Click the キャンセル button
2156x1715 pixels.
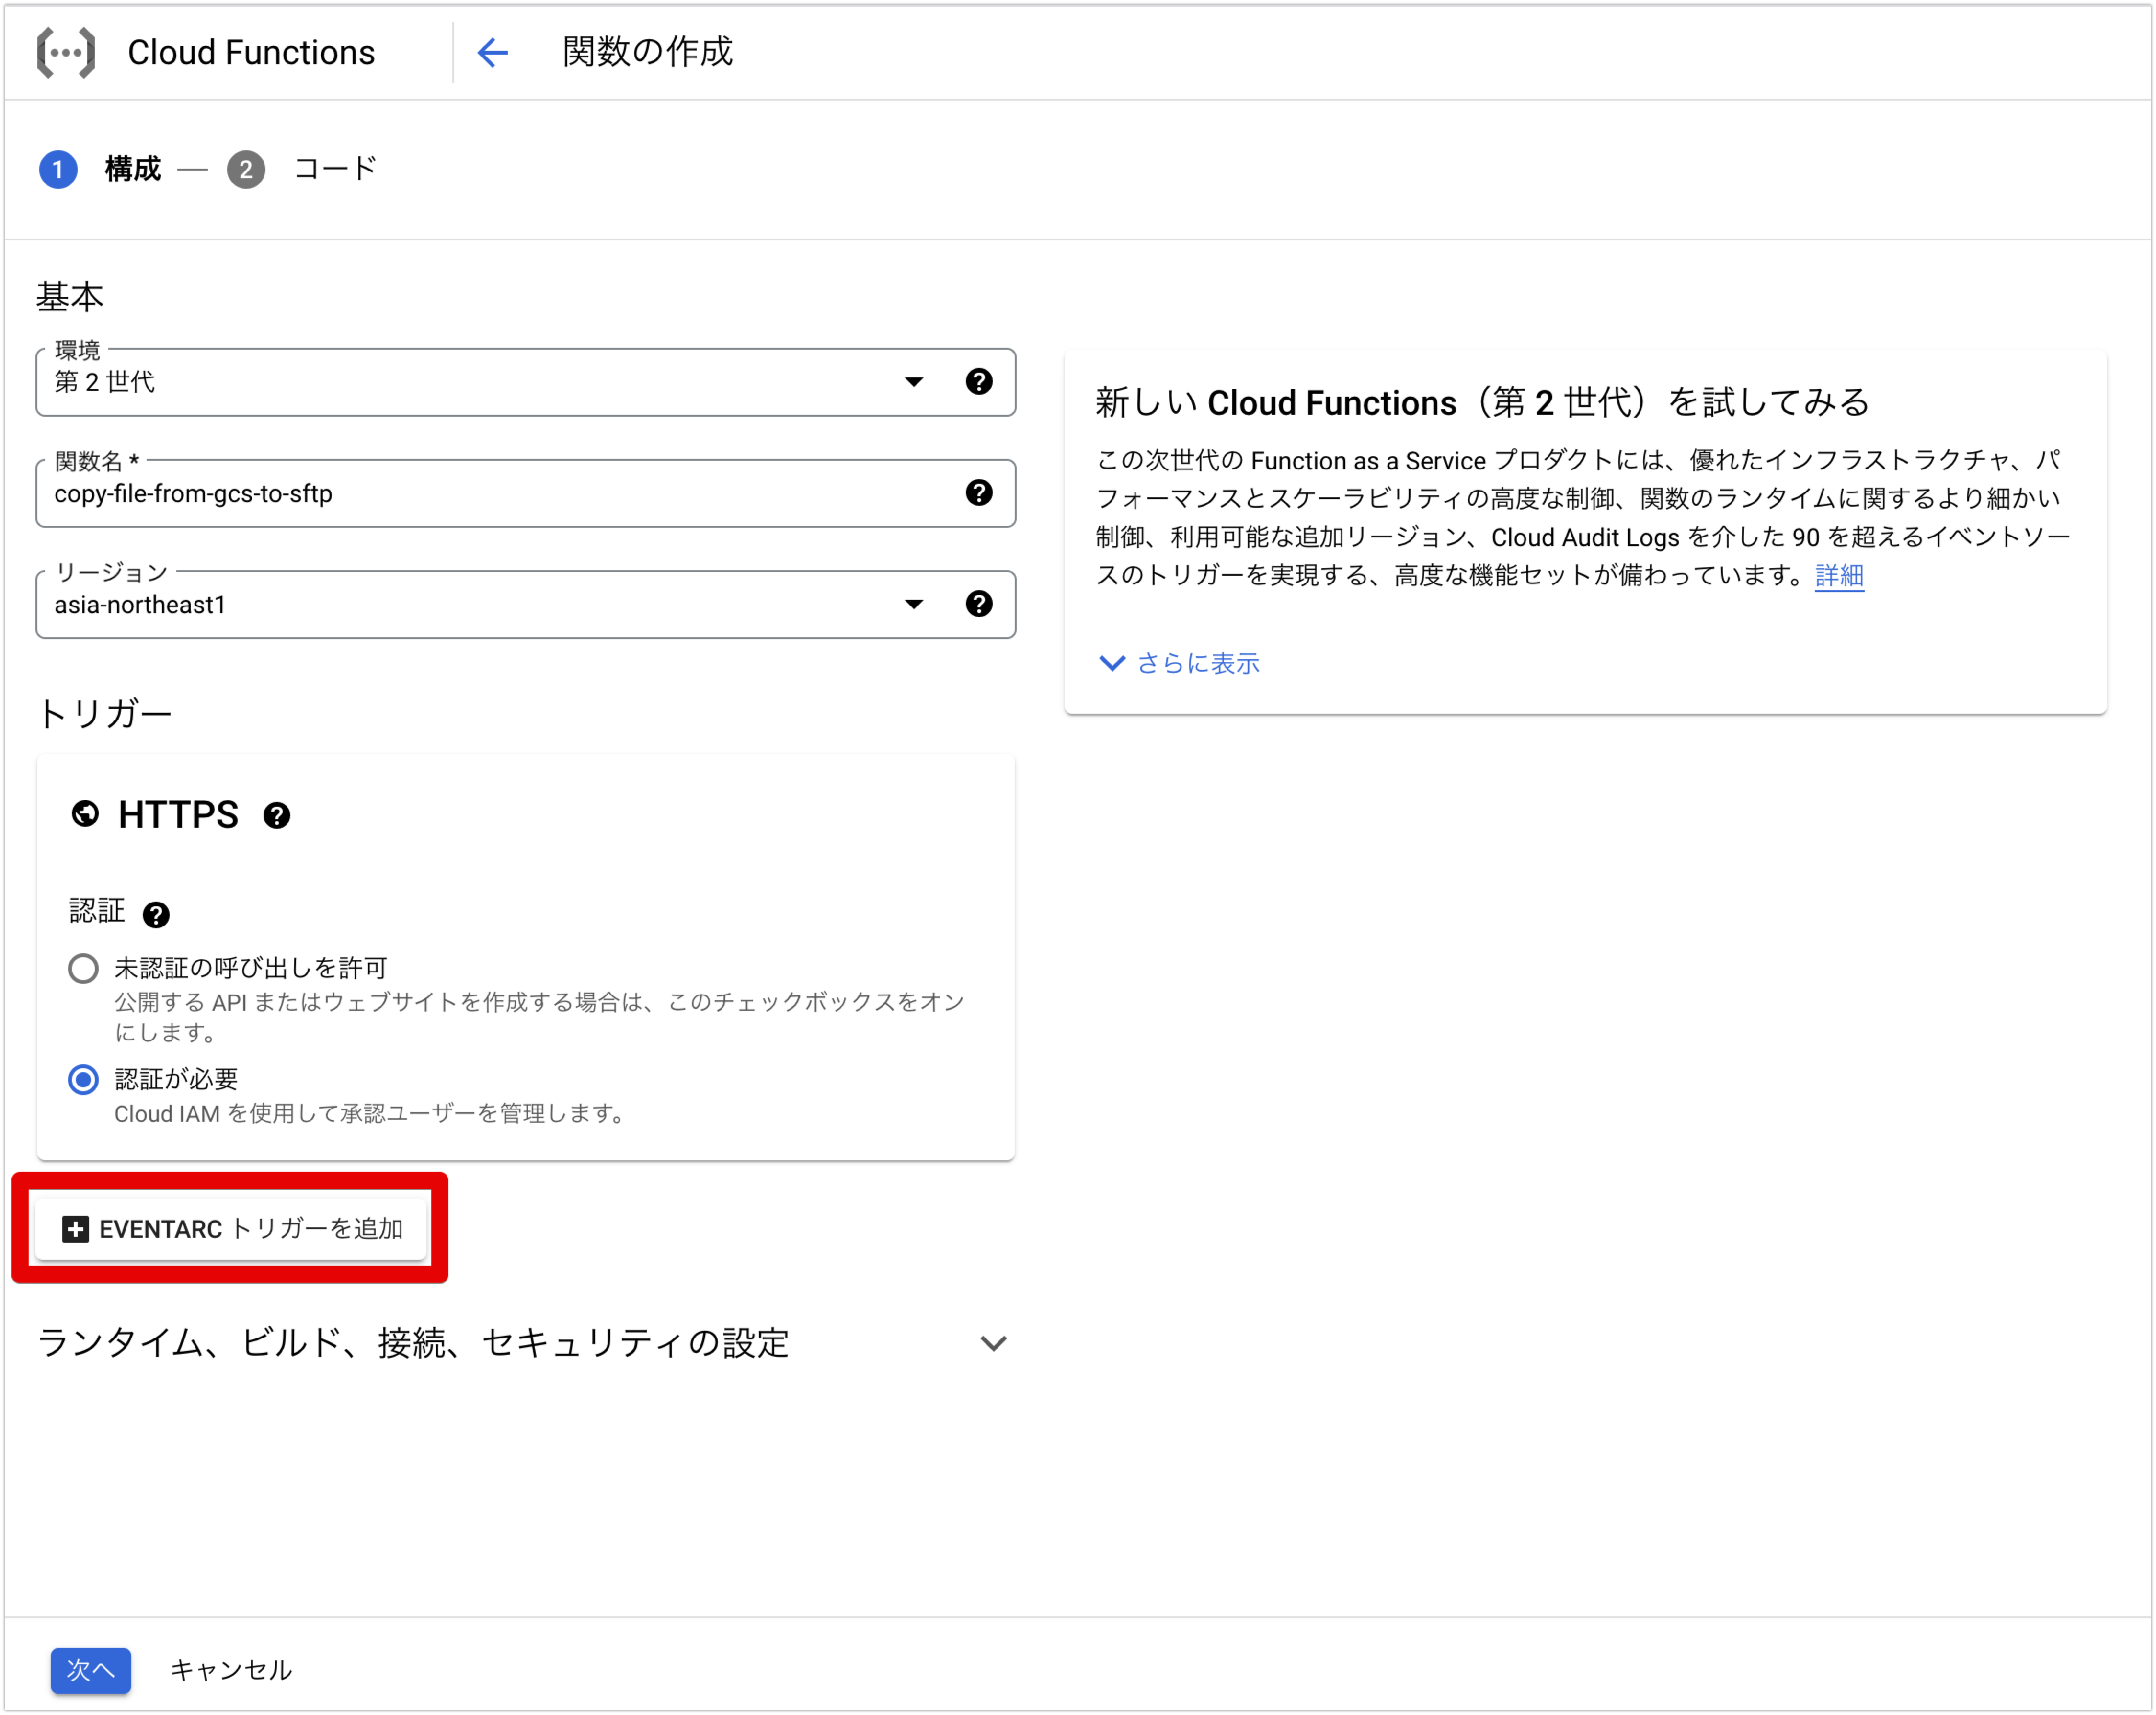pos(231,1669)
